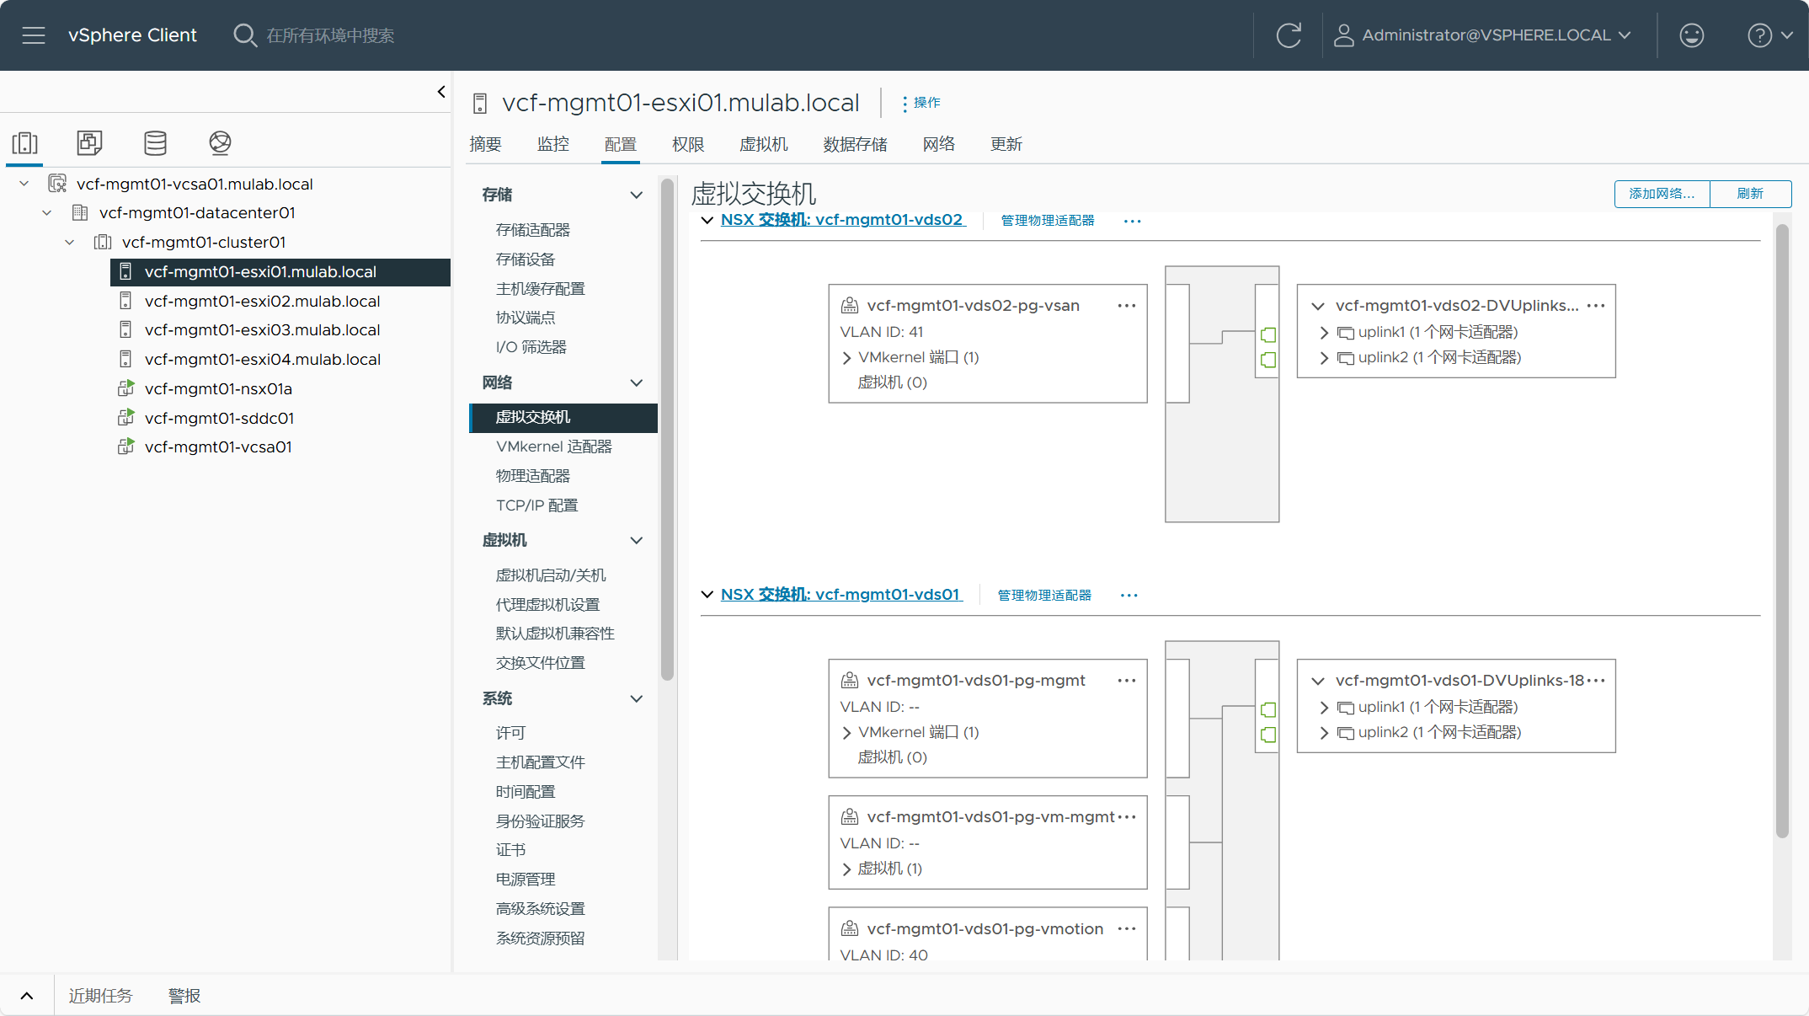Screen dimensions: 1809x1016
Task: Click the virtual switches pane vertical scrollbar
Action: click(1782, 531)
